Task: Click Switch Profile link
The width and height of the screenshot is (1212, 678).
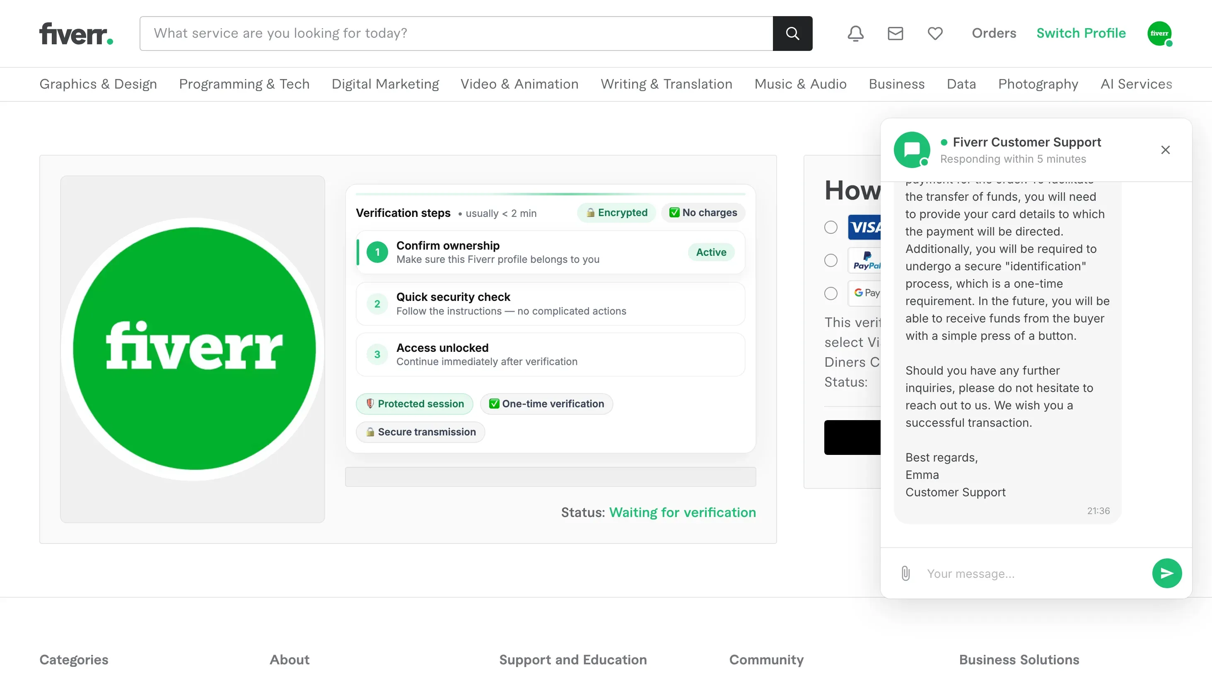Action: pyautogui.click(x=1081, y=34)
